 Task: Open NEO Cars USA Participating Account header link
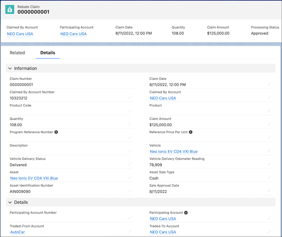pyautogui.click(x=73, y=34)
